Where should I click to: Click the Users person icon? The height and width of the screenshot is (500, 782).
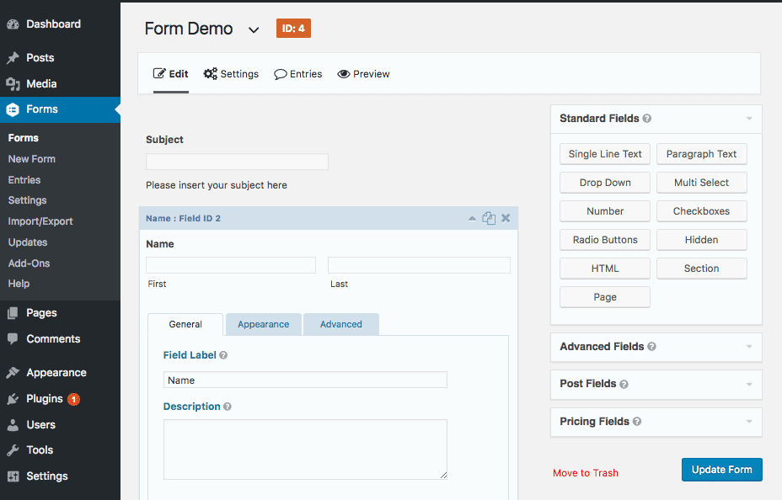13,425
